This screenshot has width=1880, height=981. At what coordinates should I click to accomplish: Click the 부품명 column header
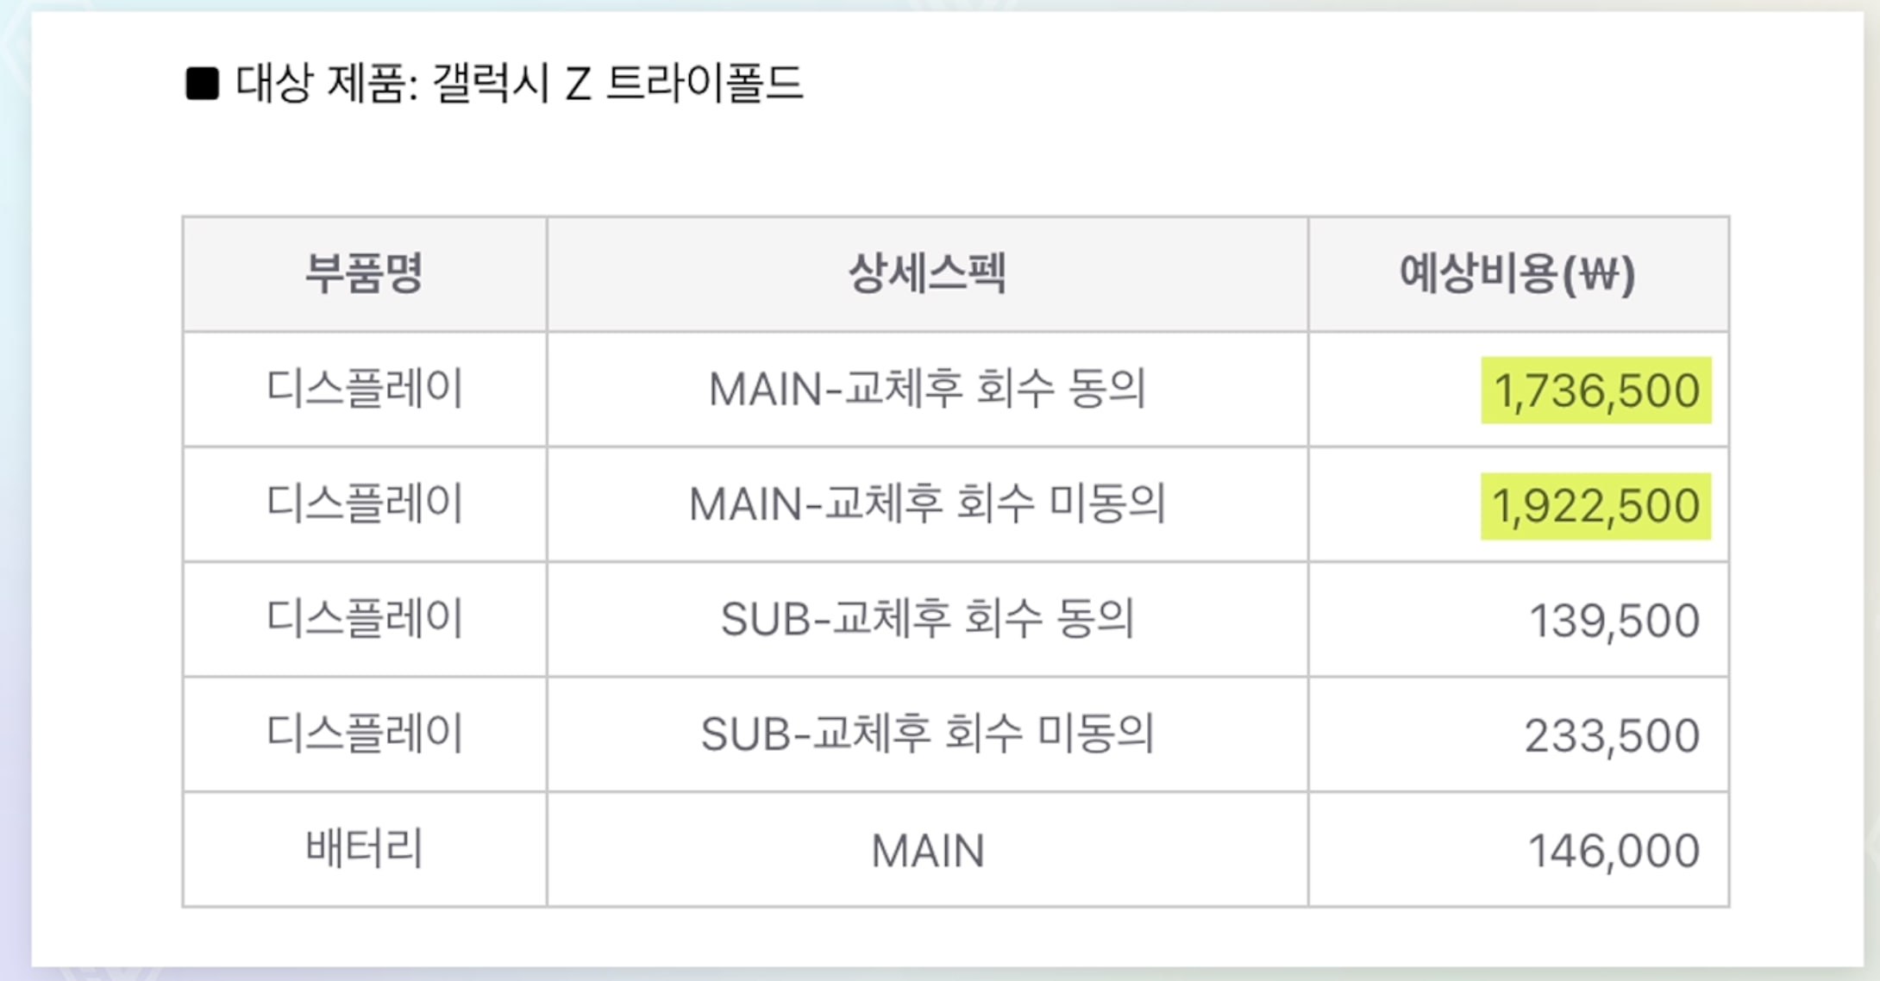click(x=365, y=274)
